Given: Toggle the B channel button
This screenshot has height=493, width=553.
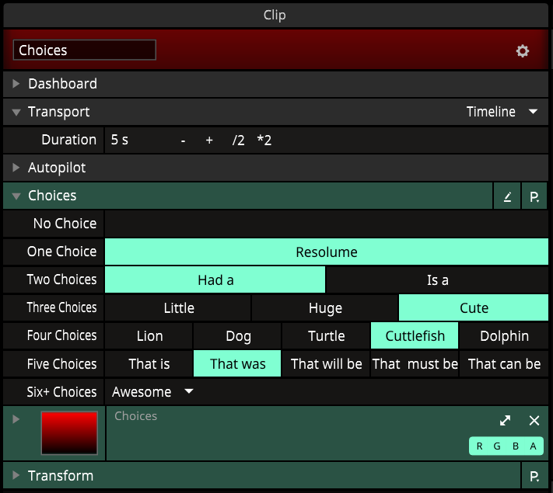Looking at the screenshot, I should [x=515, y=446].
